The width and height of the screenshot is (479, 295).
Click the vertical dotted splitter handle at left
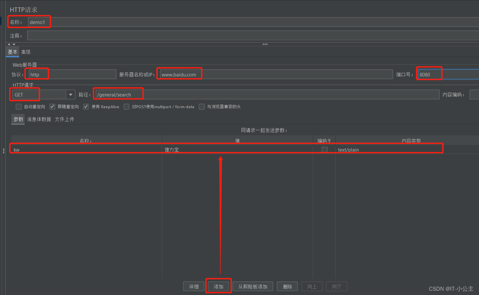4,151
